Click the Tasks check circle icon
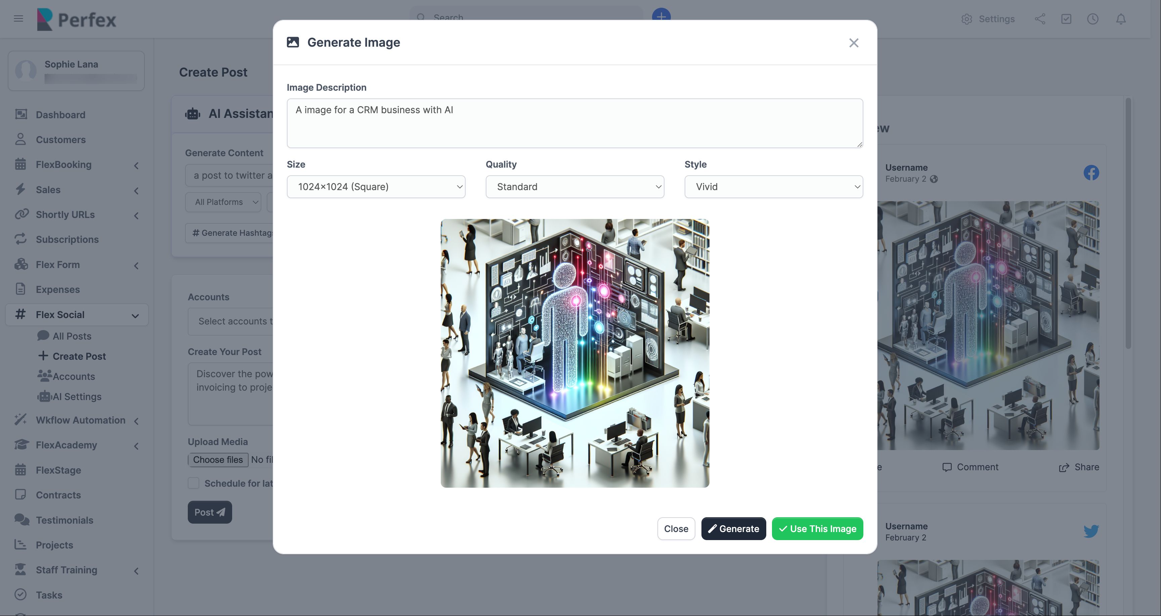The width and height of the screenshot is (1161, 616). coord(21,595)
